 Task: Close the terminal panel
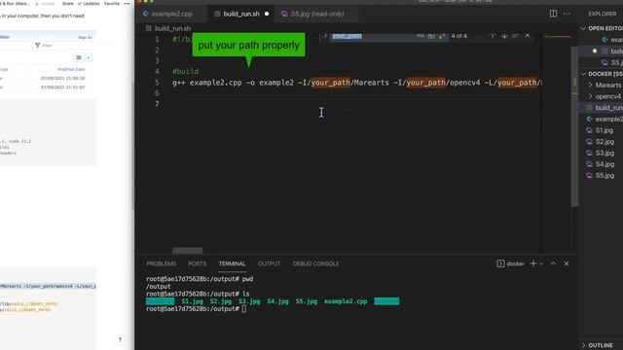(x=567, y=263)
